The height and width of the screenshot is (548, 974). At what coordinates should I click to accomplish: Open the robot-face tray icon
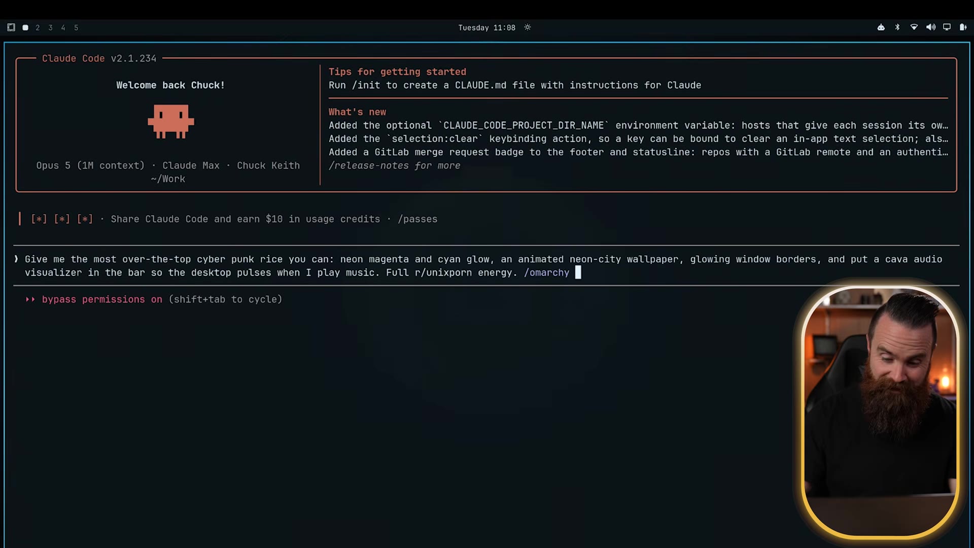[881, 27]
